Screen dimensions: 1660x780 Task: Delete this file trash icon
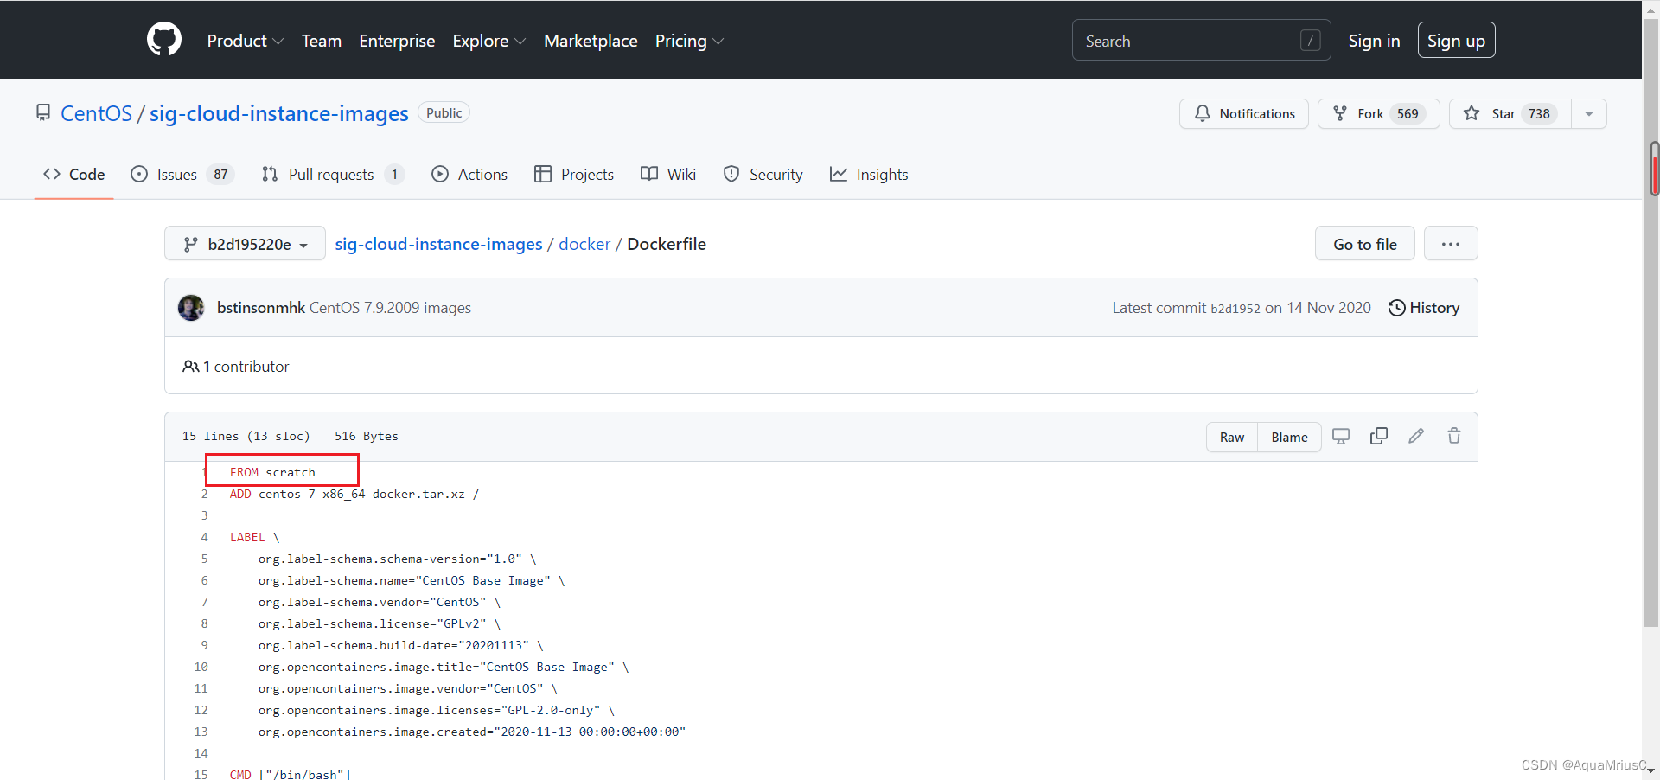click(1454, 436)
